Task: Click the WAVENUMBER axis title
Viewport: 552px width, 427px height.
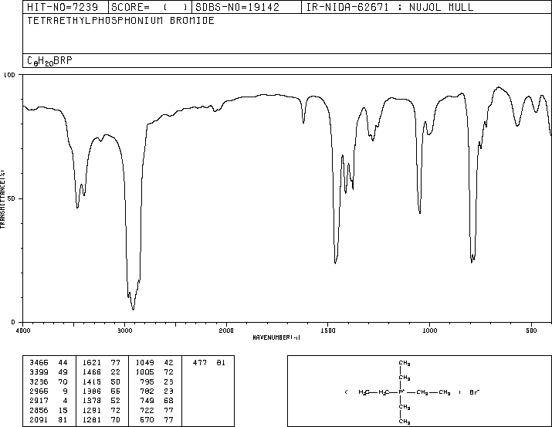Action: [x=276, y=337]
